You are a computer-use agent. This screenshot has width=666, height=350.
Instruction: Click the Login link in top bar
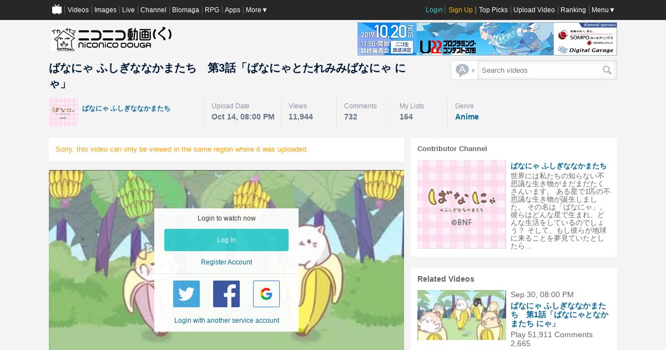coord(434,10)
